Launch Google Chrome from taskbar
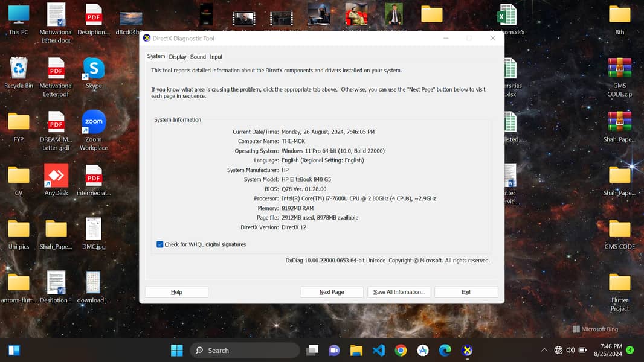Screen dimensions: 644x362 pos(401,350)
